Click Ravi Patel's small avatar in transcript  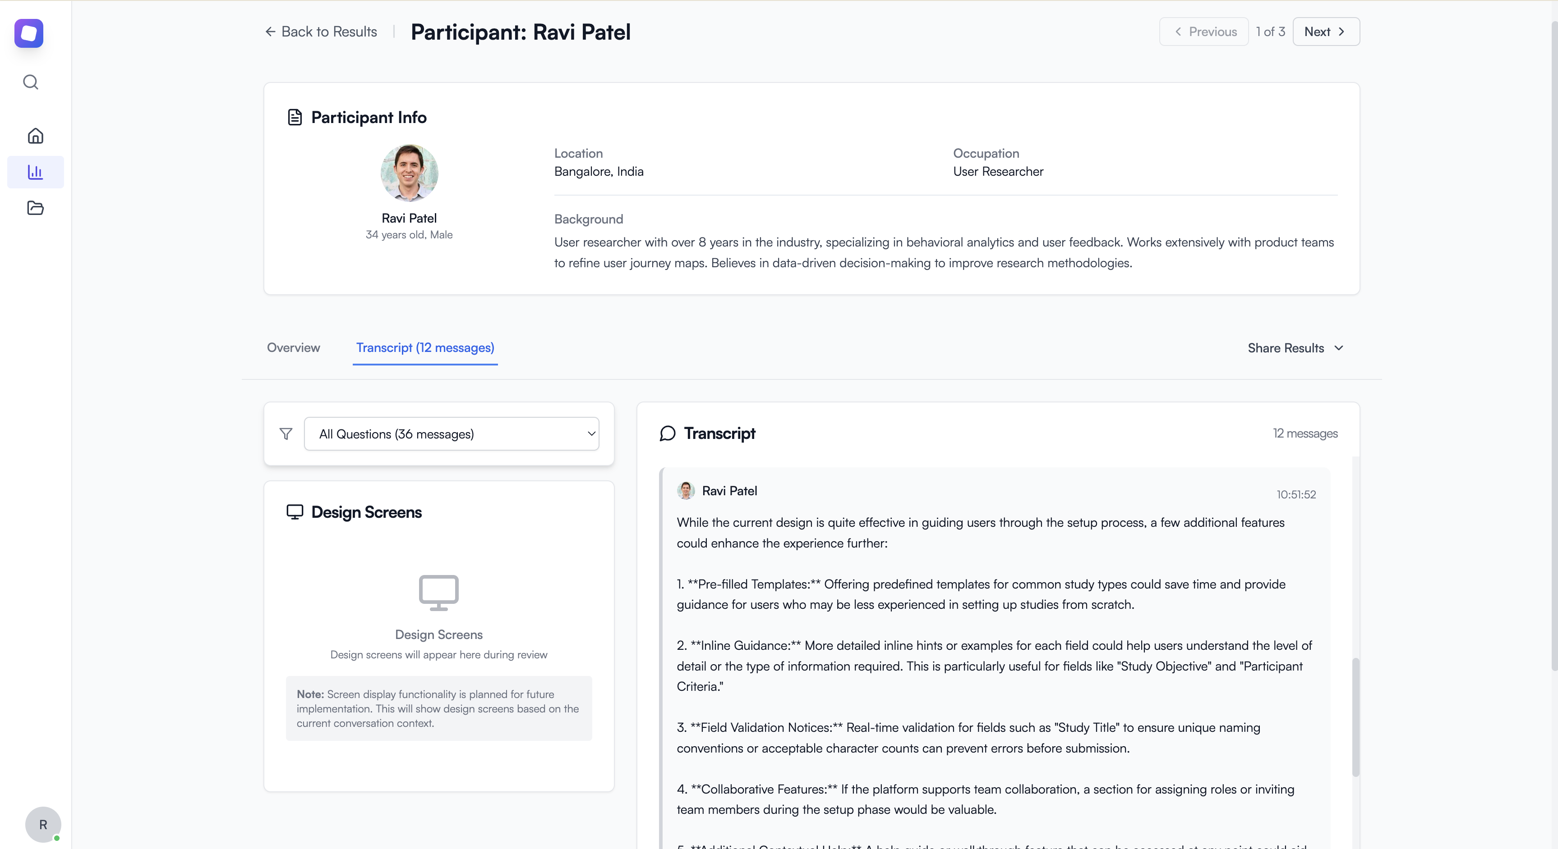click(685, 491)
